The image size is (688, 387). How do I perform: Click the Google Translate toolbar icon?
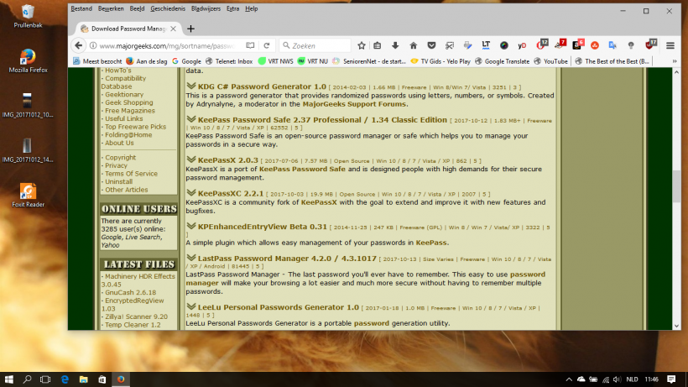coord(612,45)
